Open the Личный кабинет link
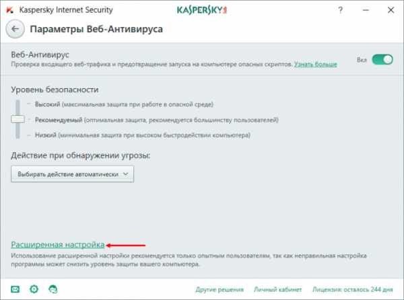 click(277, 289)
